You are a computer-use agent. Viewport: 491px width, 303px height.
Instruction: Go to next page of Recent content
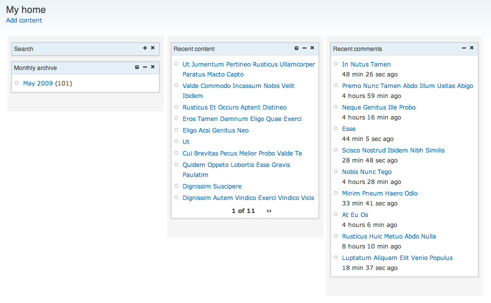(269, 211)
